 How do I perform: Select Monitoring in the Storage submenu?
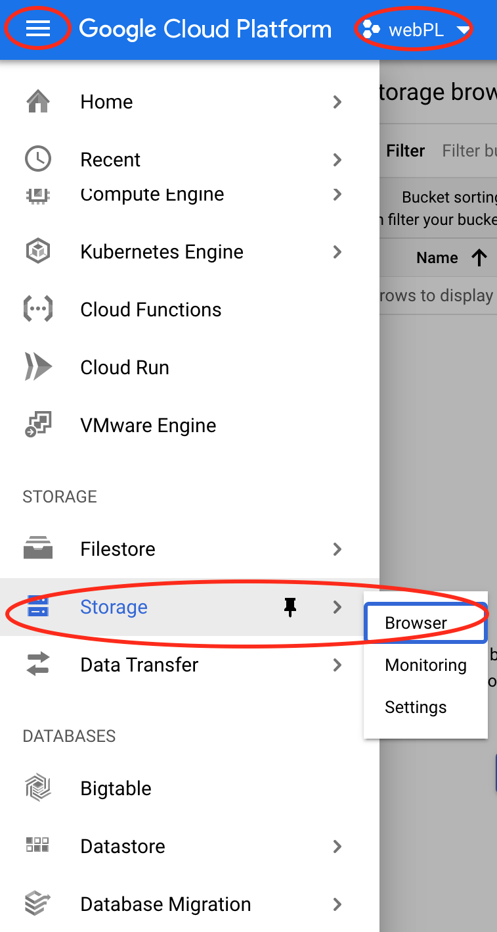click(425, 665)
